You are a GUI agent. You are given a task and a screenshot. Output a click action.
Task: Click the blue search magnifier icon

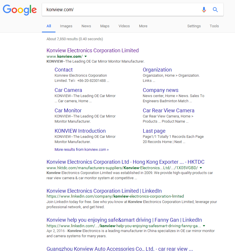(215, 10)
